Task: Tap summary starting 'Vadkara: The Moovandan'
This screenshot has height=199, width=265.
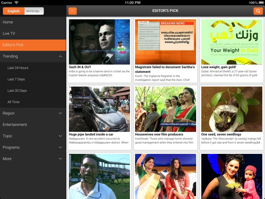Action: [231, 140]
